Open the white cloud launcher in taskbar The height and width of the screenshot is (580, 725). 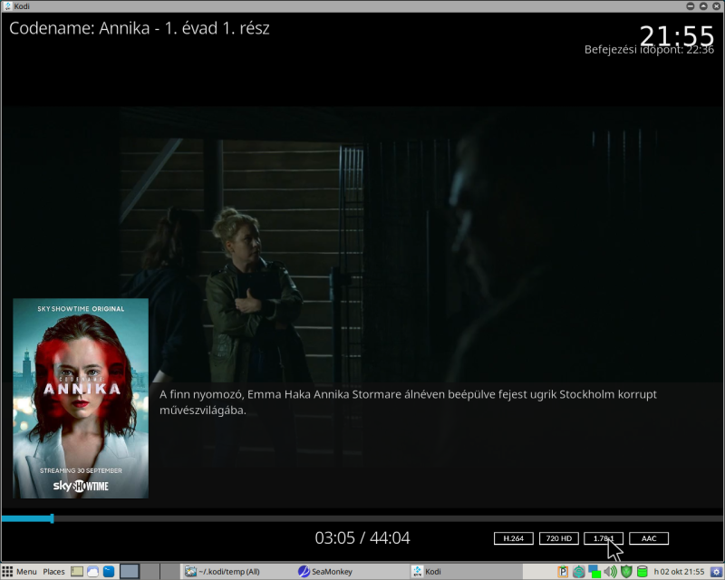(x=92, y=572)
